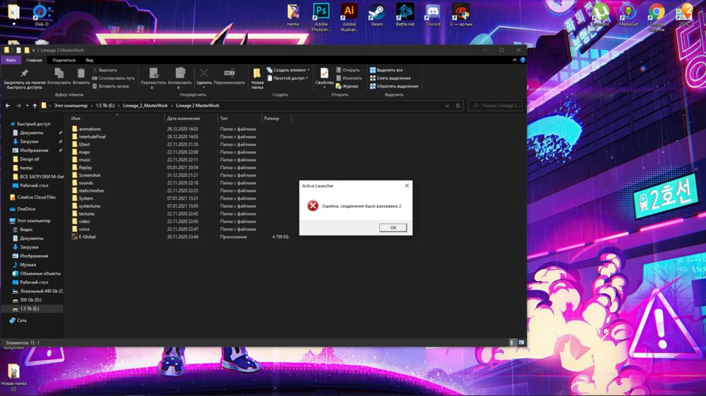Viewport: 706px width, 396px height.
Task: Click the 'Свойства' properties icon in ribbon
Action: point(324,74)
